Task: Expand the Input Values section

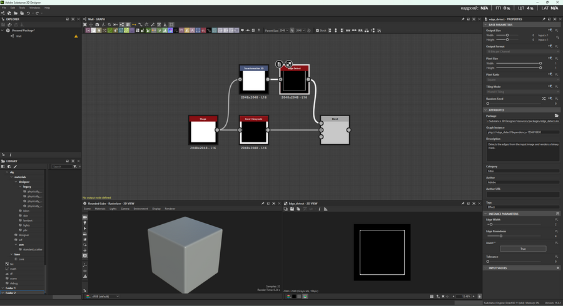Action: pyautogui.click(x=486, y=268)
